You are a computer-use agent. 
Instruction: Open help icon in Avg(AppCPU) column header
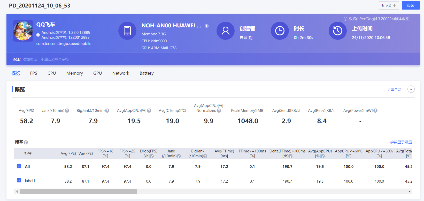click(323, 156)
